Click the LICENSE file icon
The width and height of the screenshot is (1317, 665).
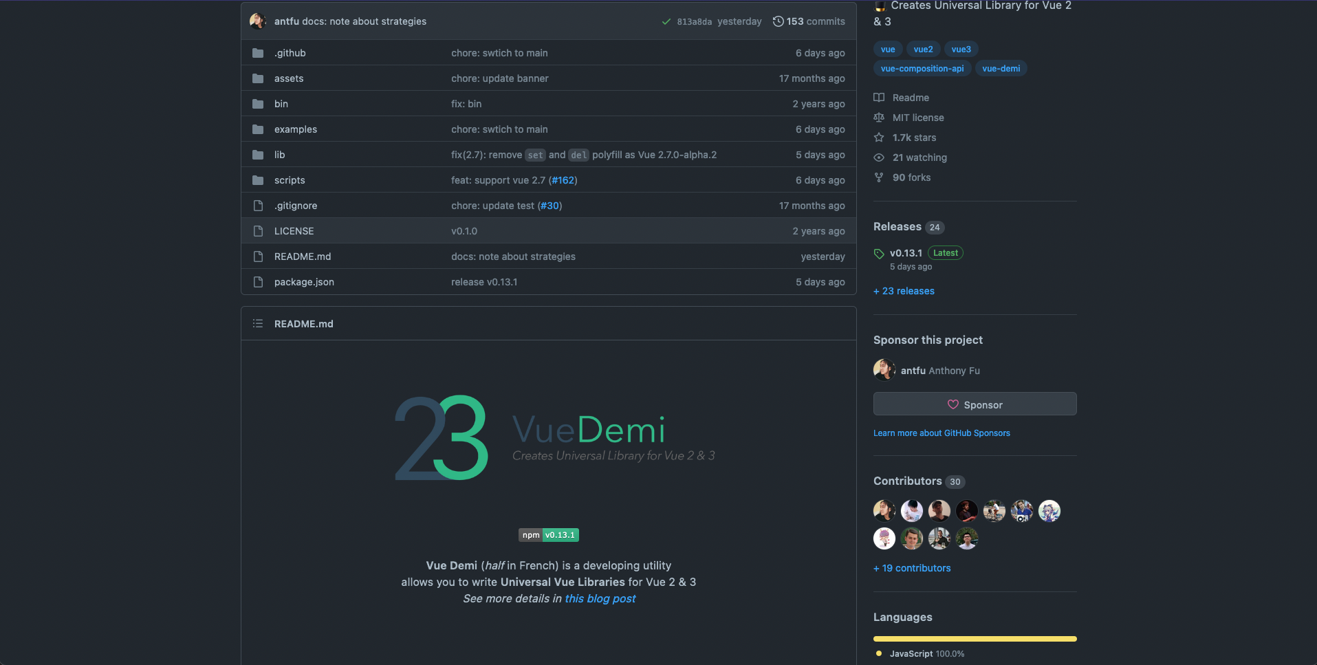(x=258, y=231)
